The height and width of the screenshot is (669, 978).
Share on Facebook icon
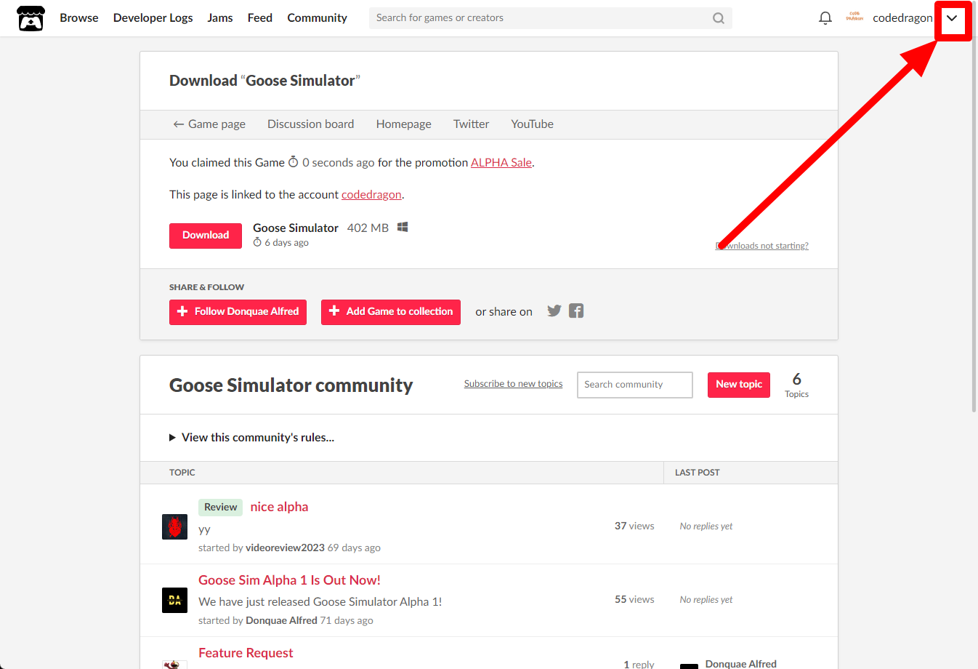tap(576, 311)
